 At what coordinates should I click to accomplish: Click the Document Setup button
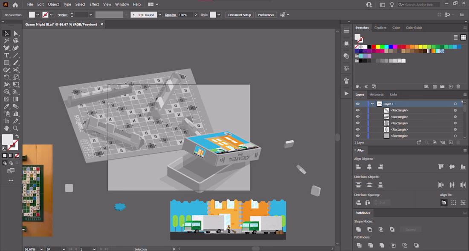(x=240, y=15)
